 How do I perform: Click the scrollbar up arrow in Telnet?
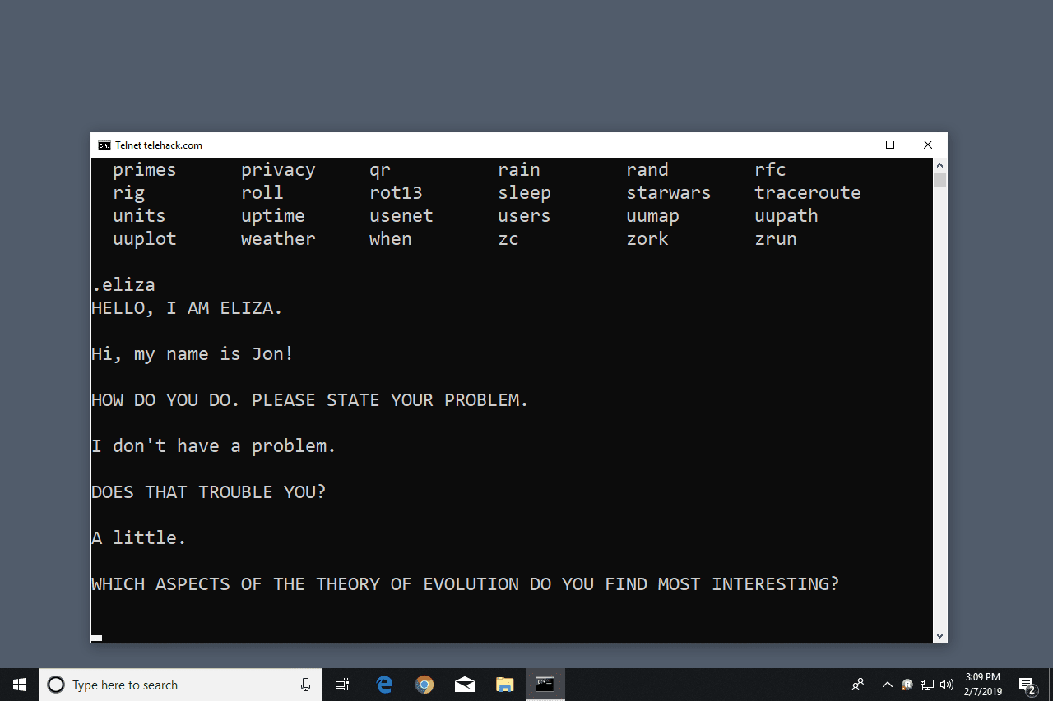point(940,164)
